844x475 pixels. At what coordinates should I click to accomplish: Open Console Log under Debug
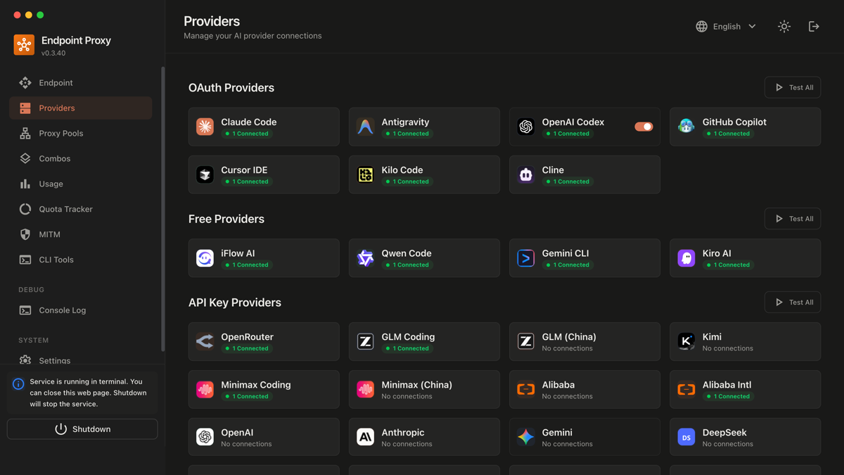[81, 310]
